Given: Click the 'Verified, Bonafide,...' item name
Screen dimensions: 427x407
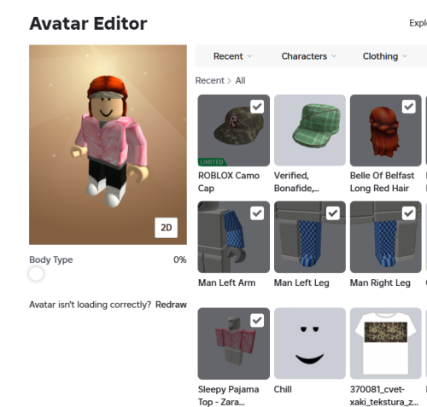Looking at the screenshot, I should (296, 182).
